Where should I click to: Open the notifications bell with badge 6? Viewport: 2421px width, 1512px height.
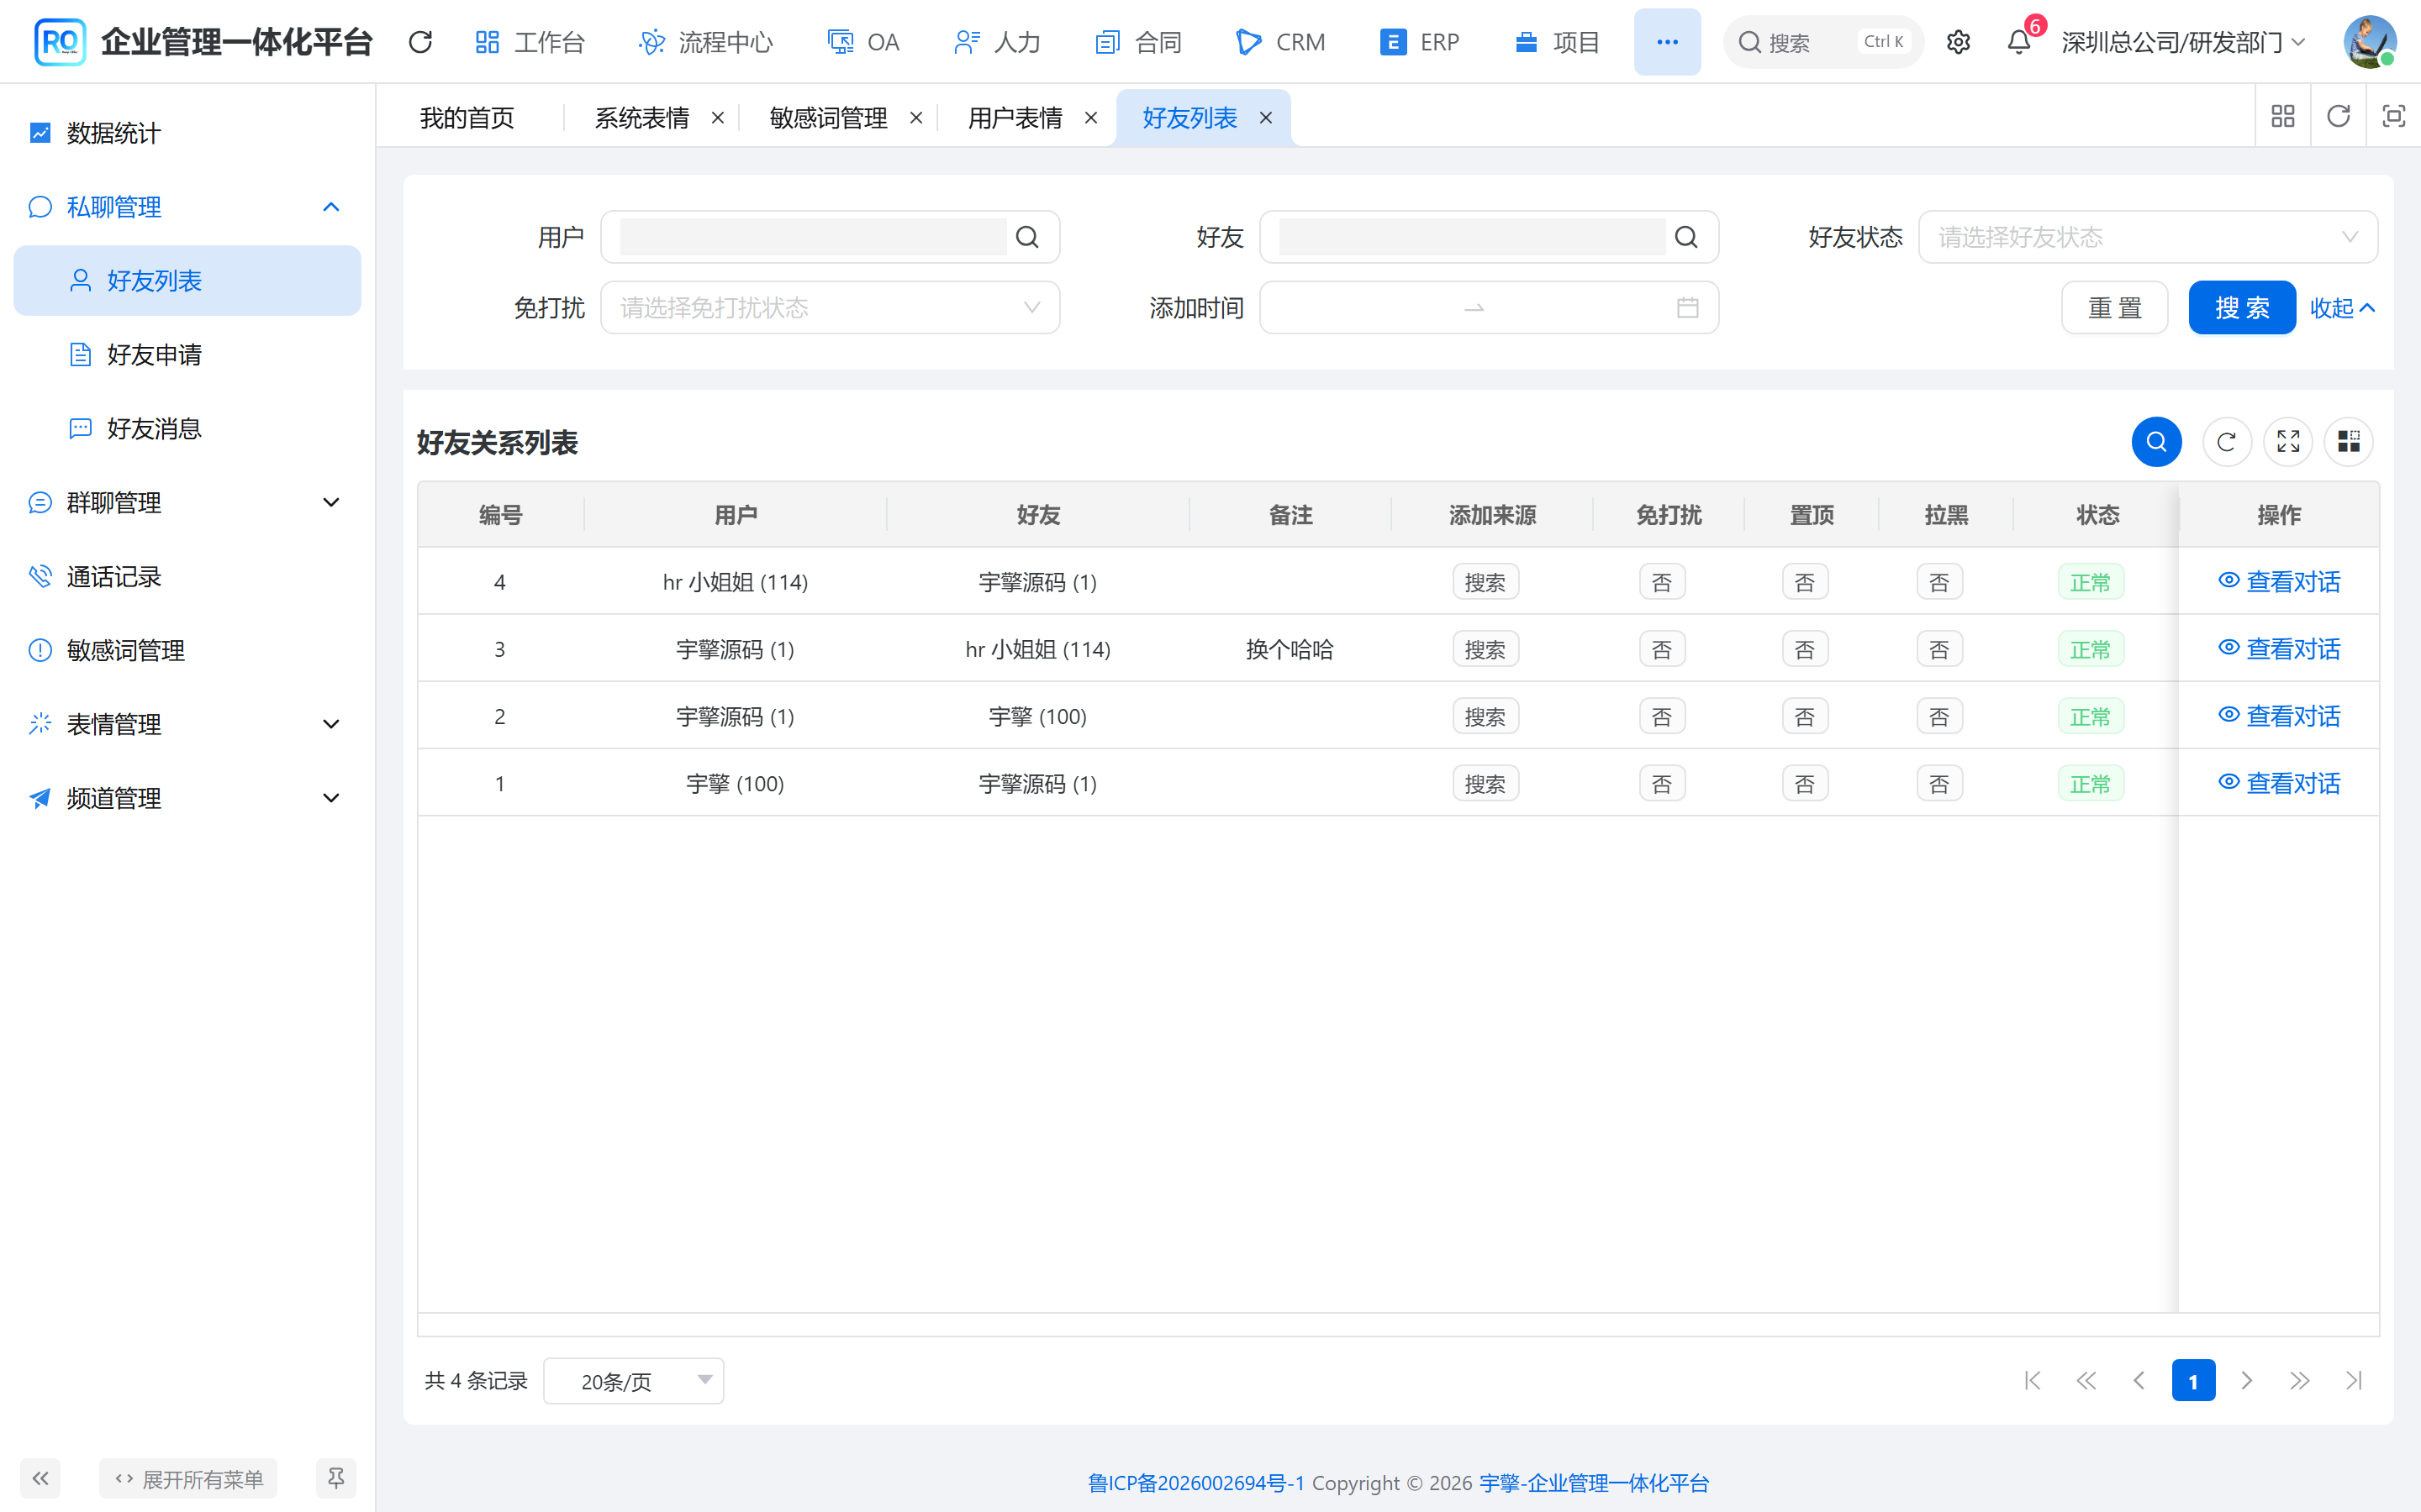tap(2019, 42)
